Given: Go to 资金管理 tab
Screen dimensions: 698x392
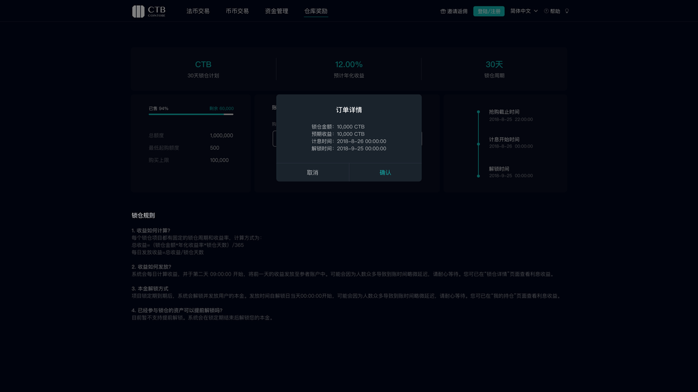Looking at the screenshot, I should tap(277, 11).
